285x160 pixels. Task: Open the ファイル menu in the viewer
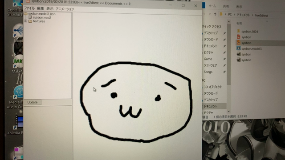(x=29, y=8)
